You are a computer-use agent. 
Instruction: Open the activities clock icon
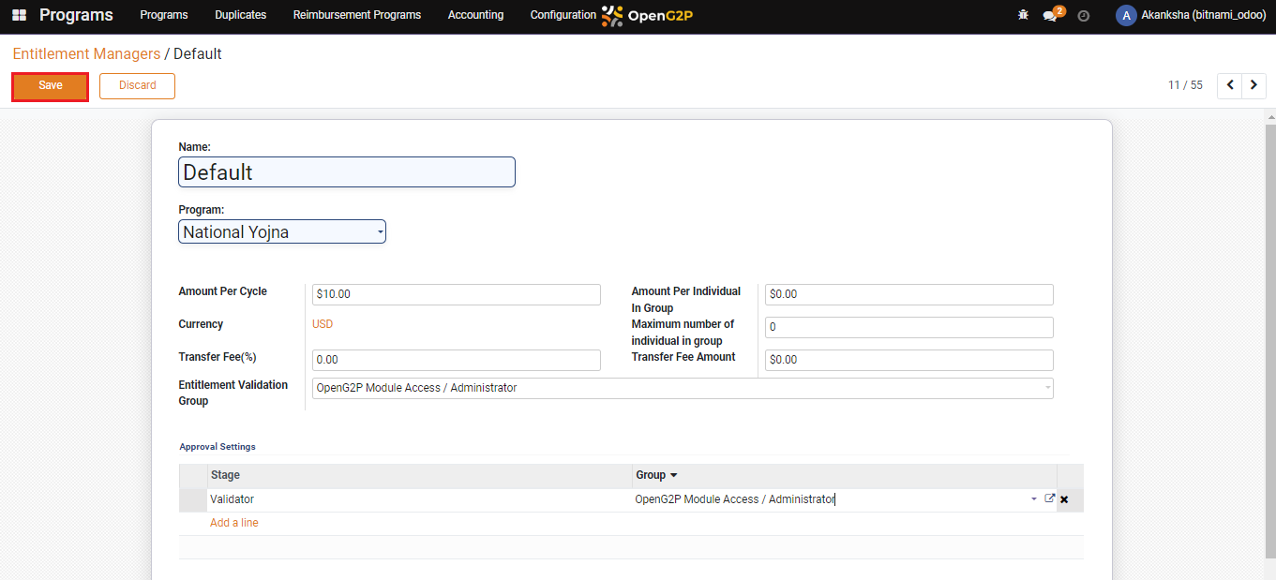tap(1084, 16)
